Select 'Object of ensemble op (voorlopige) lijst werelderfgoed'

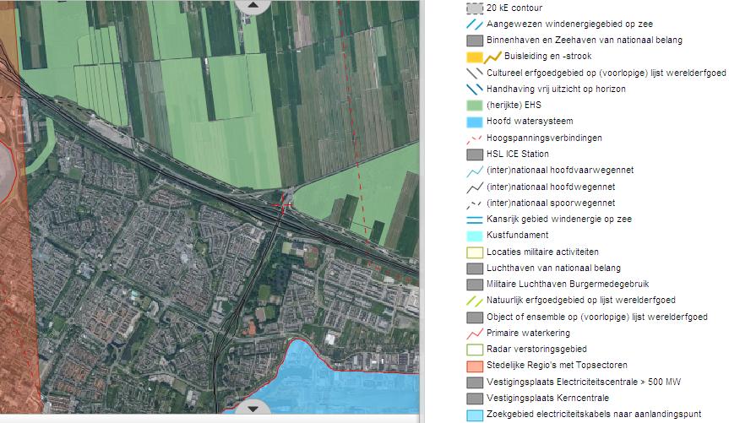pyautogui.click(x=597, y=317)
